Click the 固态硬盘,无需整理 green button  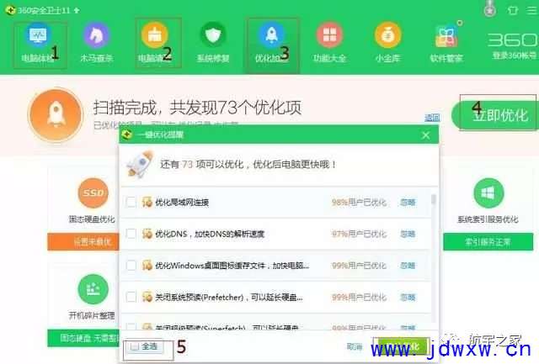pyautogui.click(x=83, y=338)
